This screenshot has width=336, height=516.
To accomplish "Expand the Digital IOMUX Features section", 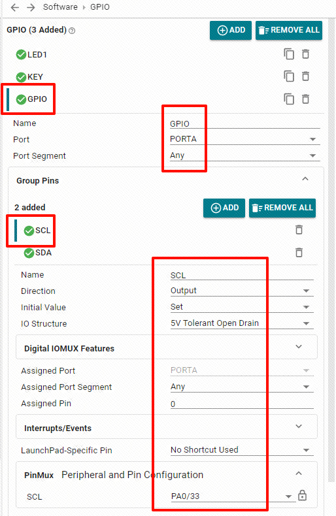I will [x=167, y=347].
